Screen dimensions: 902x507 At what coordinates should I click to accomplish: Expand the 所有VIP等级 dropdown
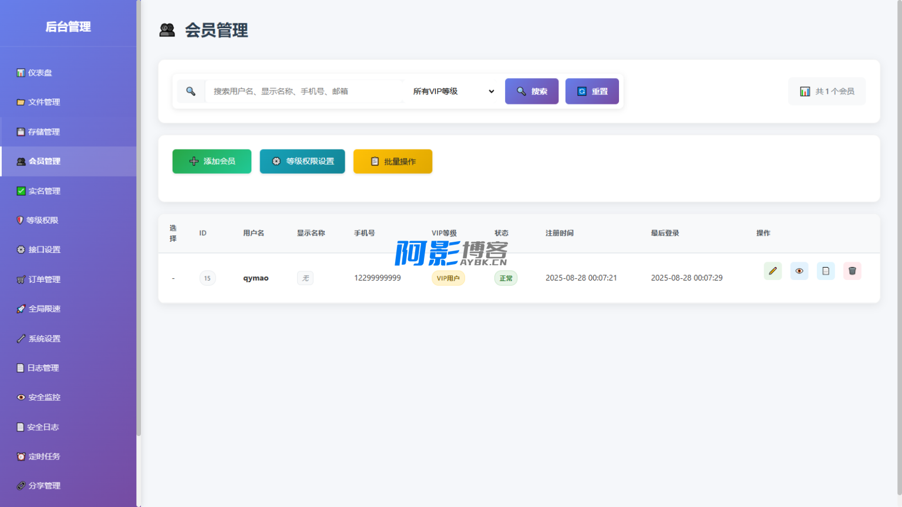(453, 92)
